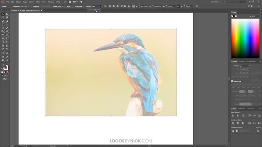Select the Zoom tool in the toolbar
This screenshot has height=147, width=262.
(7, 60)
